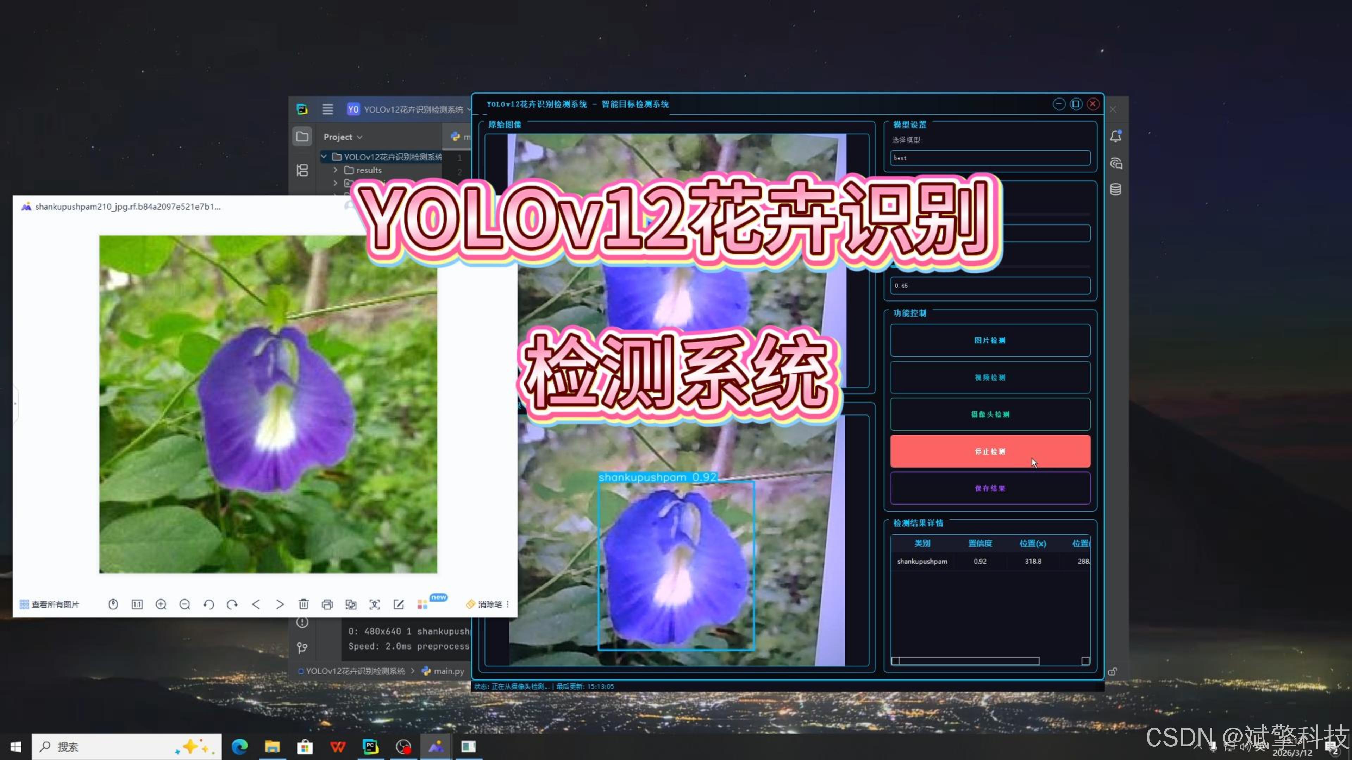Viewport: 1352px width, 760px height.
Task: Click the zoom out magnifier icon
Action: [185, 604]
